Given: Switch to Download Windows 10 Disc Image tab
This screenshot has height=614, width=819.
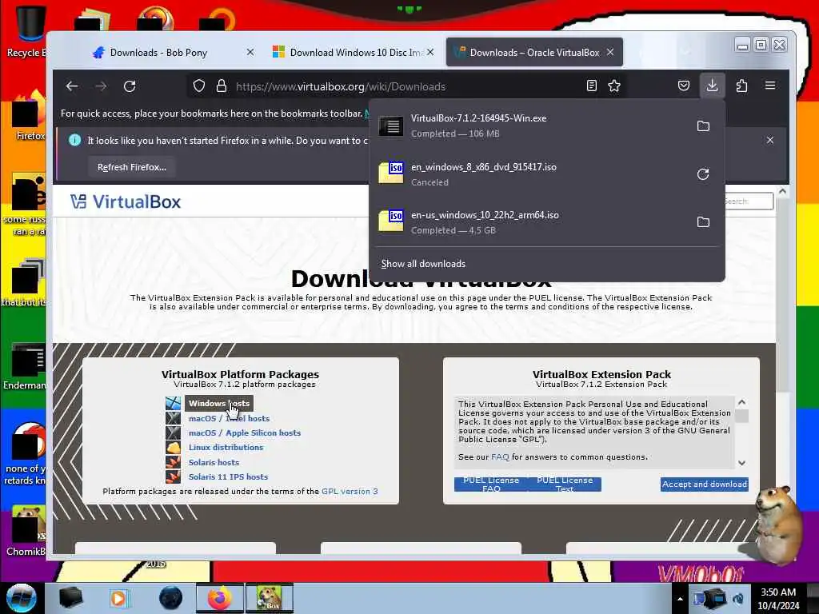Looking at the screenshot, I should point(351,52).
